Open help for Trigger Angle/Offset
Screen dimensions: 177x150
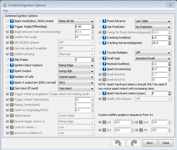coord(12,27)
